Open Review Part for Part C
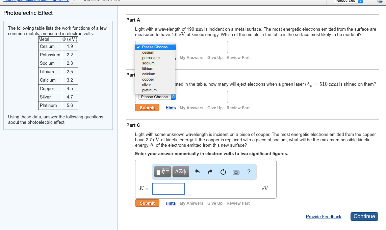The image size is (386, 230). click(238, 203)
